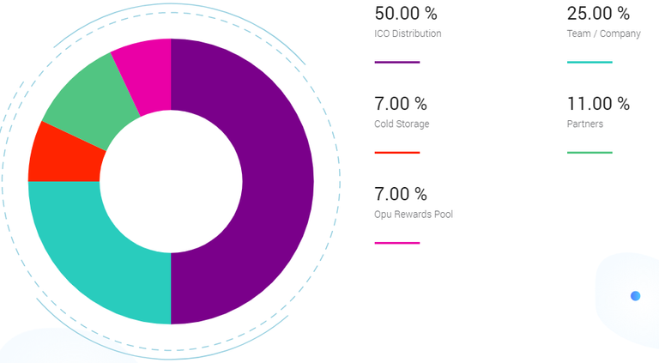Click the purple ICO Distribution chart segment
This screenshot has height=363, width=659.
point(276,181)
